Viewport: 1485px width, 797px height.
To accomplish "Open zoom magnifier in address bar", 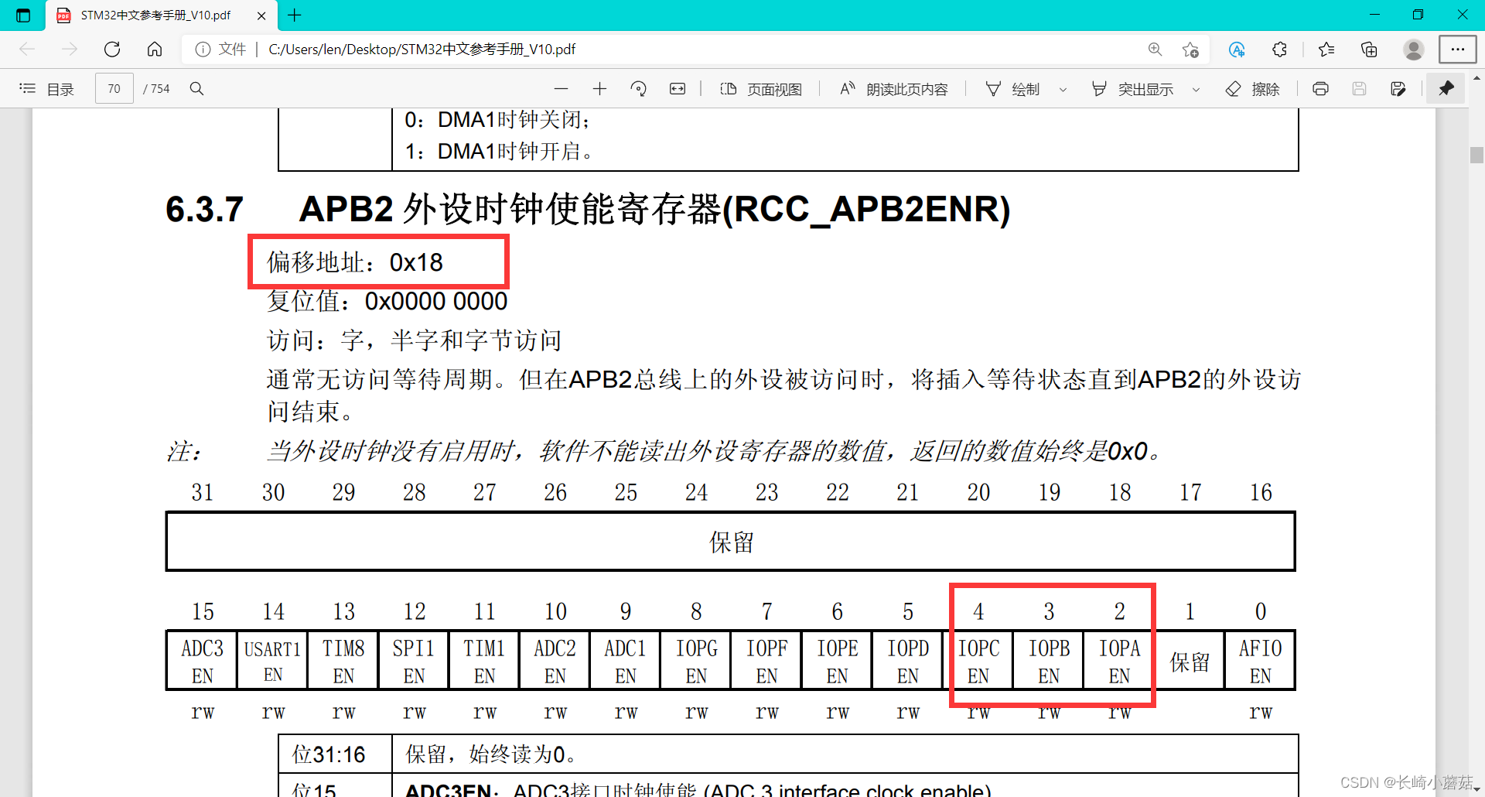I will 1155,50.
